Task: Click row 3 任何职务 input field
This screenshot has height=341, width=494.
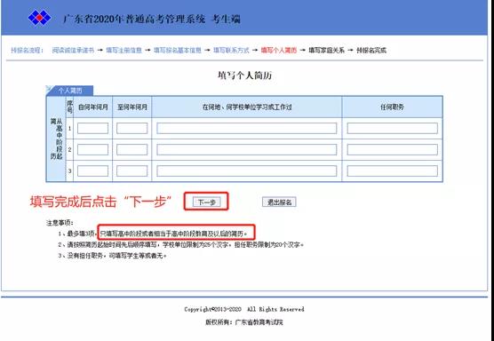Action: click(392, 171)
